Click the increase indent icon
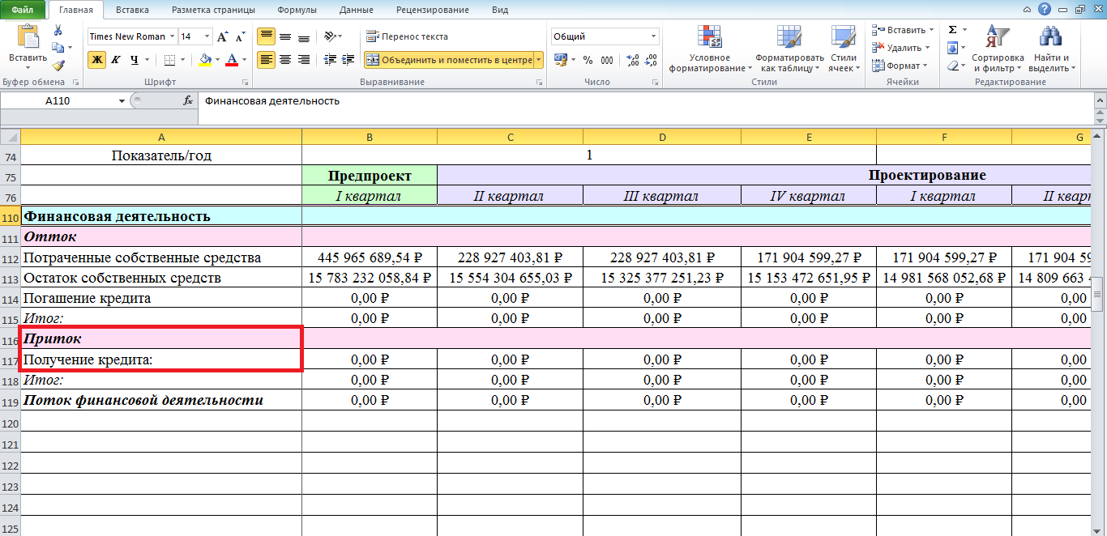 coord(348,60)
